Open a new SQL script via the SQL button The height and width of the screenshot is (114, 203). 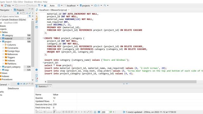[8, 6]
